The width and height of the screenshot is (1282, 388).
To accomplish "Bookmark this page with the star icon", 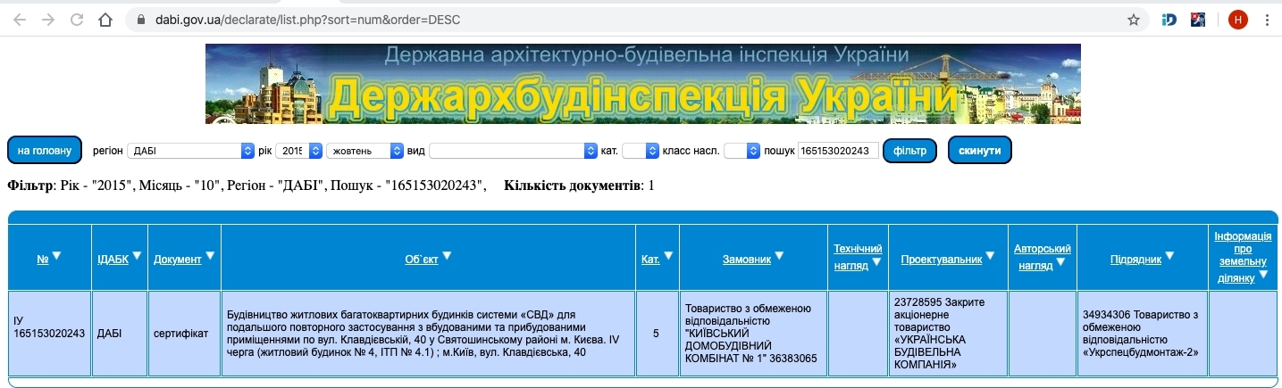I will pyautogui.click(x=1134, y=20).
